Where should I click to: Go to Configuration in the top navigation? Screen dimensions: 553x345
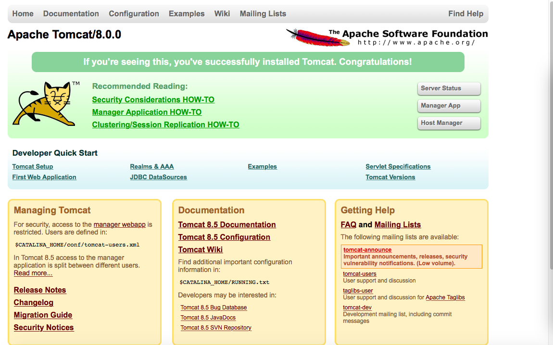coord(134,14)
